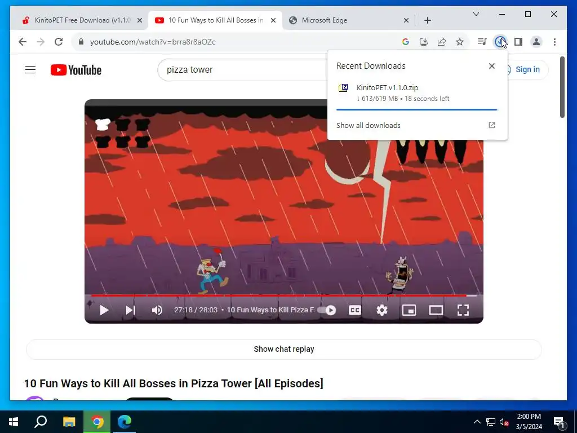Go back with the browser back arrow
Image resolution: width=577 pixels, height=433 pixels.
(23, 42)
